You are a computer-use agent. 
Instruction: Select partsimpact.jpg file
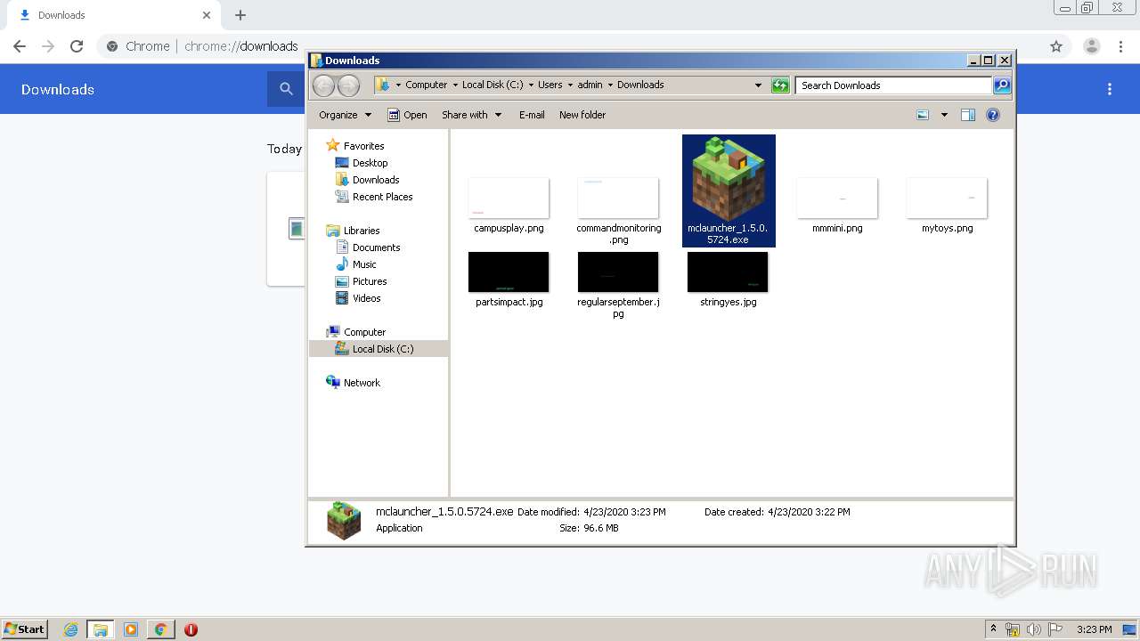coord(509,280)
